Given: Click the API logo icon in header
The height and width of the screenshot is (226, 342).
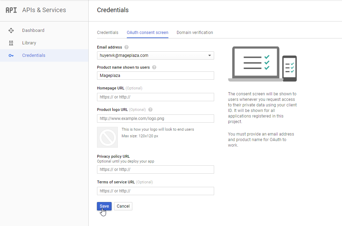Looking at the screenshot, I should [x=11, y=10].
